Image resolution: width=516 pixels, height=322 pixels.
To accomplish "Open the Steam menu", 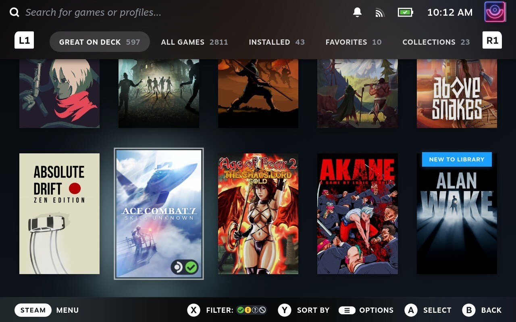I will [33, 310].
